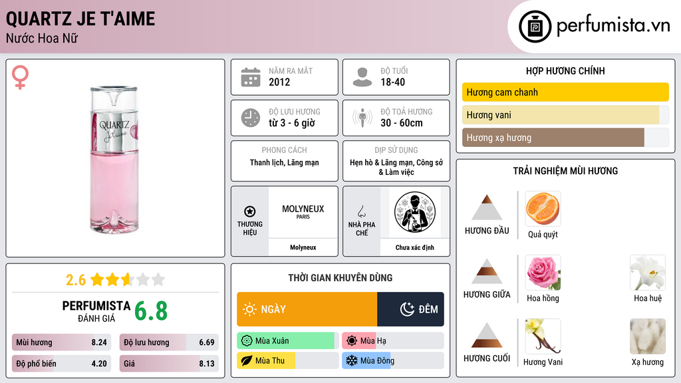Click the Quả quýt mandarin image
The height and width of the screenshot is (383, 681).
(543, 208)
